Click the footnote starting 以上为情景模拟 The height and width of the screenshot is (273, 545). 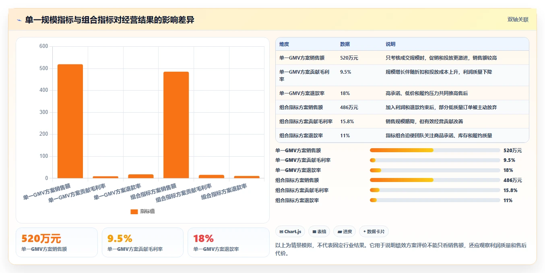401,249
